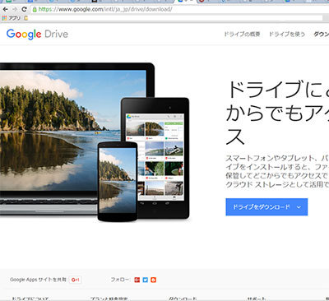The image size is (329, 301).
Task: Click the browser forward arrow
Action: tap(15, 9)
